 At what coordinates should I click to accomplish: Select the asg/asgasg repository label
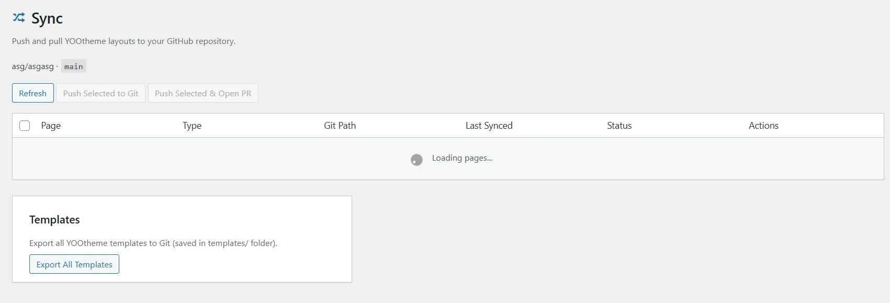pos(32,66)
